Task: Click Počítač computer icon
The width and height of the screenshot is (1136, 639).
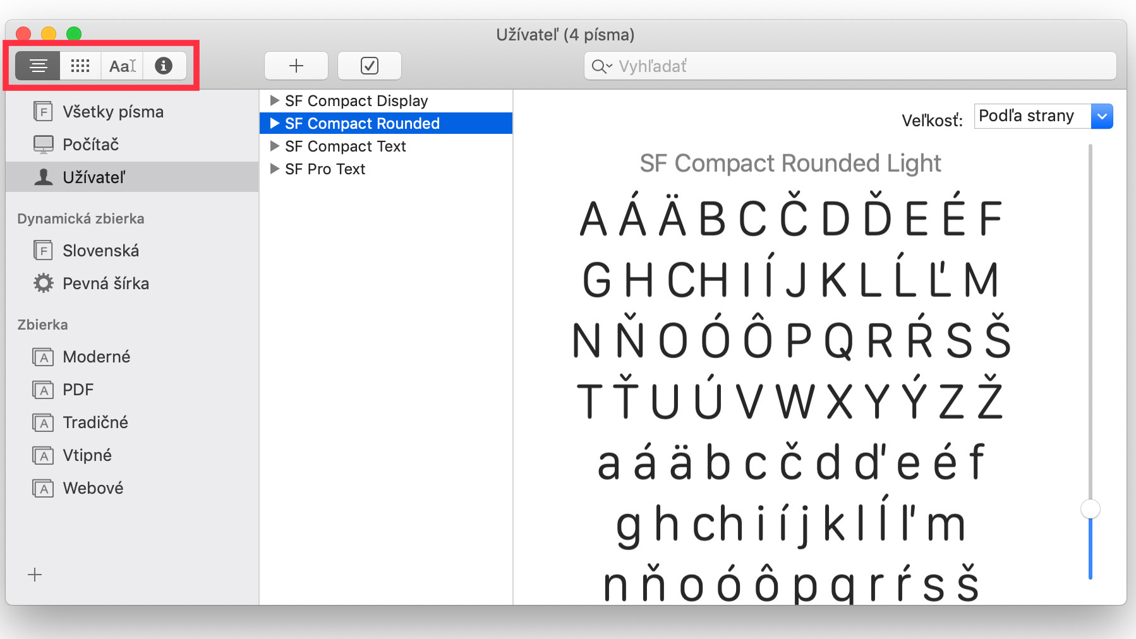Action: (43, 145)
